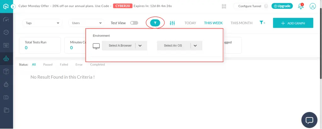Click the ADD GRAPH button
Viewport: 322px width, 129px height.
pos(293,23)
